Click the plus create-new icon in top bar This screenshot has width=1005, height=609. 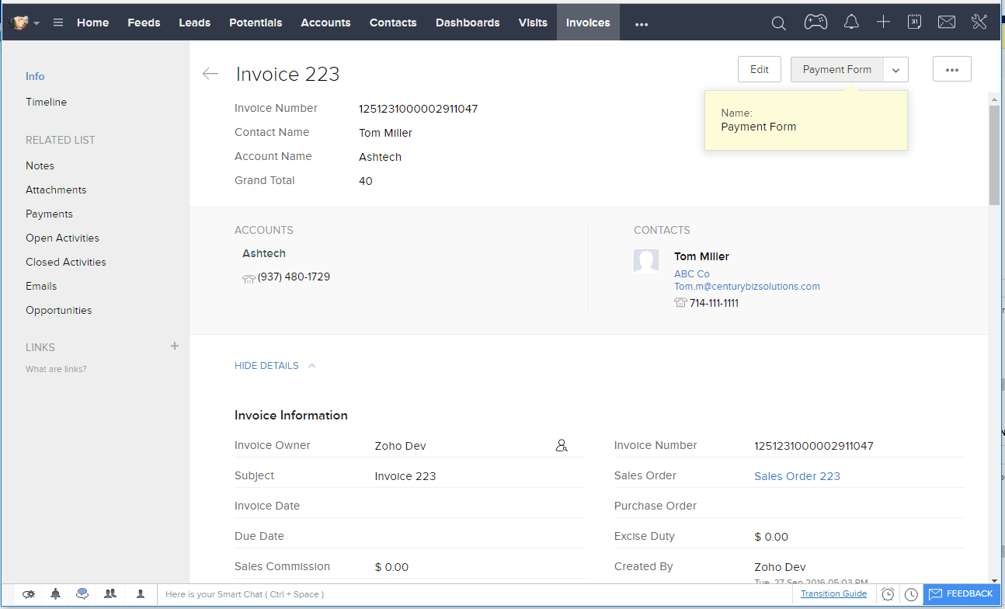coord(883,23)
